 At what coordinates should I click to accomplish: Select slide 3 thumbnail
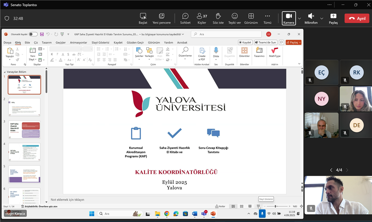pyautogui.click(x=24, y=130)
